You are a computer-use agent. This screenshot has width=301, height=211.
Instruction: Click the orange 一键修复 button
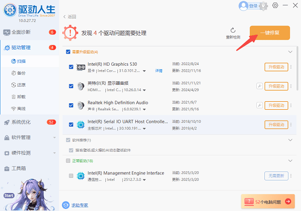(x=269, y=33)
